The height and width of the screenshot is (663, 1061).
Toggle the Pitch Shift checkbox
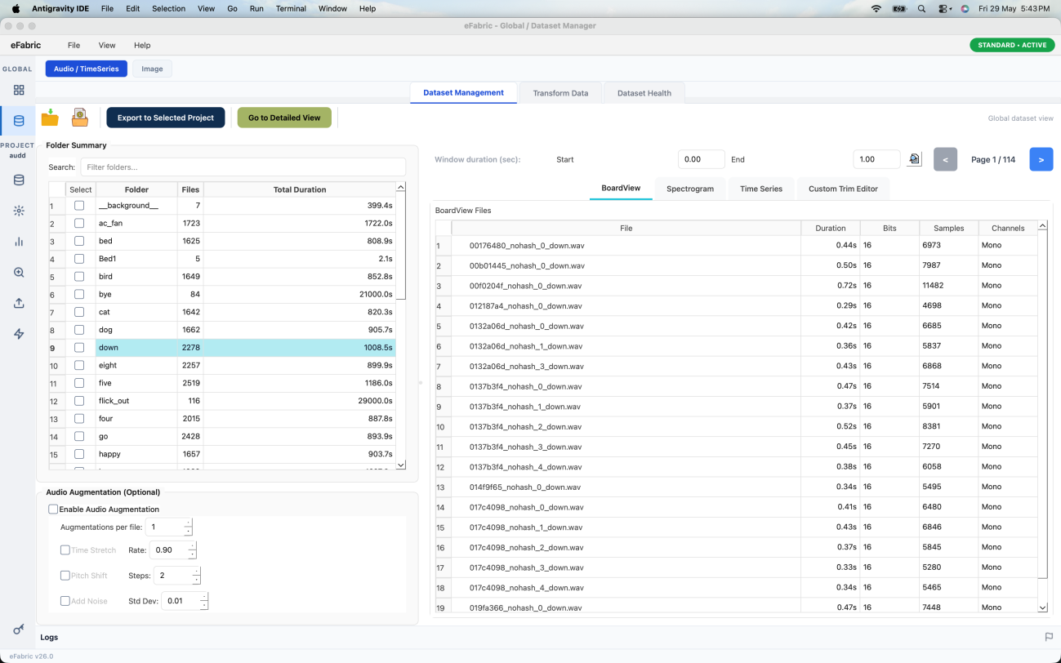65,576
